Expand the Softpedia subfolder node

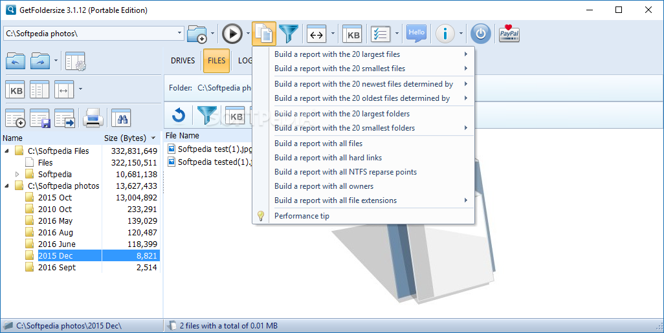pyautogui.click(x=17, y=174)
